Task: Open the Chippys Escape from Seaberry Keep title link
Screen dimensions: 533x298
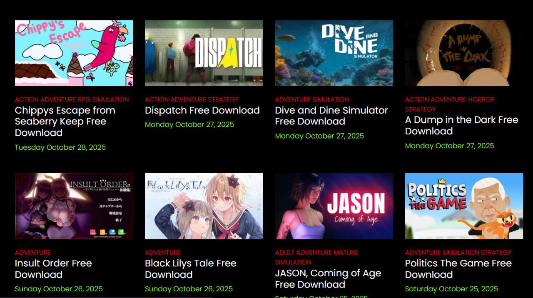Action: tap(65, 122)
